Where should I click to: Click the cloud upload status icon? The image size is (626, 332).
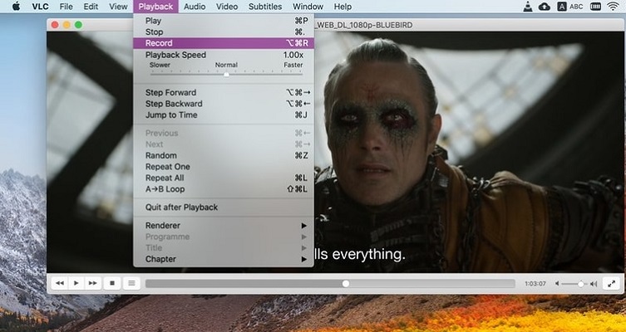point(545,7)
